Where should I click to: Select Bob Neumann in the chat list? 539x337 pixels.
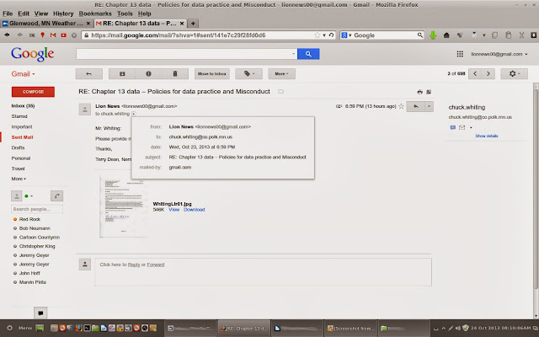[x=35, y=228]
